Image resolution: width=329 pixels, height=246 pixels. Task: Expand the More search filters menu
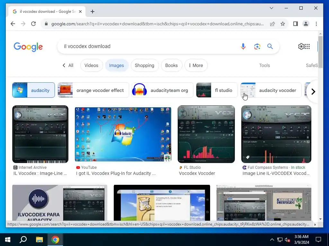[196, 65]
